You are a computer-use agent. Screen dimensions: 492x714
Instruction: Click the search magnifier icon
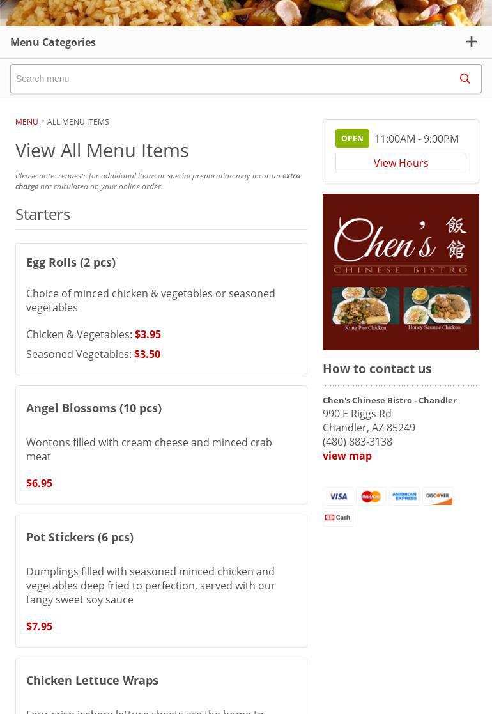click(465, 79)
